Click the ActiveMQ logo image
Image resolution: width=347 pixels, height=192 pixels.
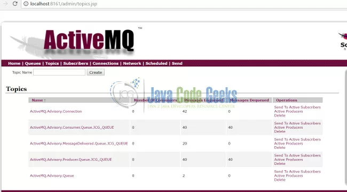click(x=76, y=41)
